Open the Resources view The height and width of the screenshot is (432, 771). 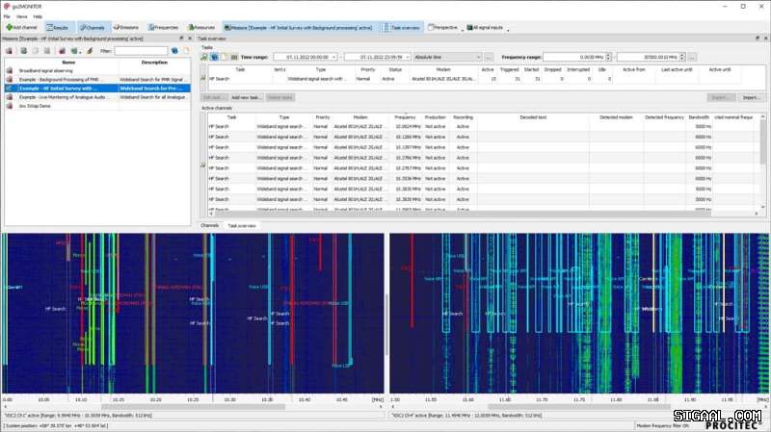point(201,28)
